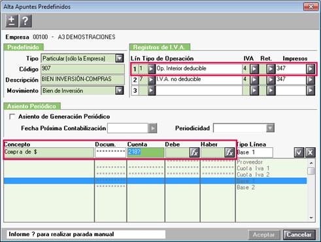Click the Cancelar button
The image size is (321, 242).
click(x=299, y=235)
